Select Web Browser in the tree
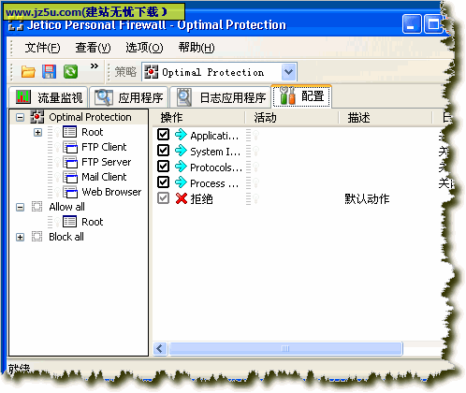Image resolution: width=466 pixels, height=393 pixels. coord(111,192)
